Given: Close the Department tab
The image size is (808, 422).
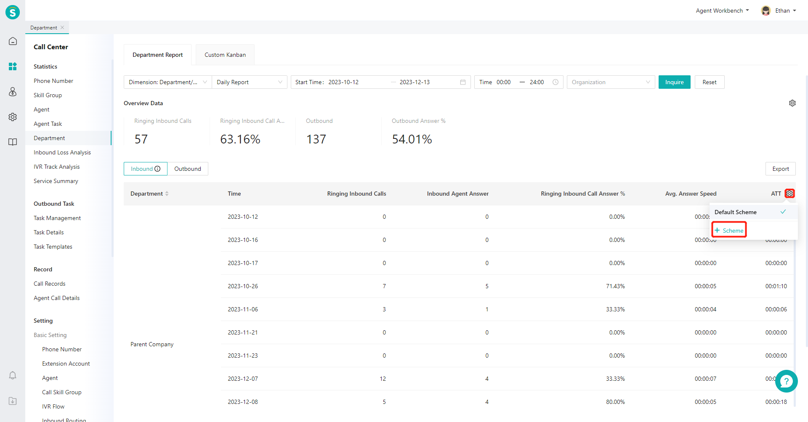Looking at the screenshot, I should pos(62,28).
